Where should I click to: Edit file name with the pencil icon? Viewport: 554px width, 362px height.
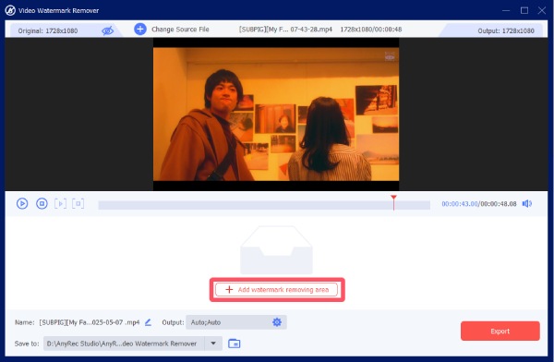point(148,322)
